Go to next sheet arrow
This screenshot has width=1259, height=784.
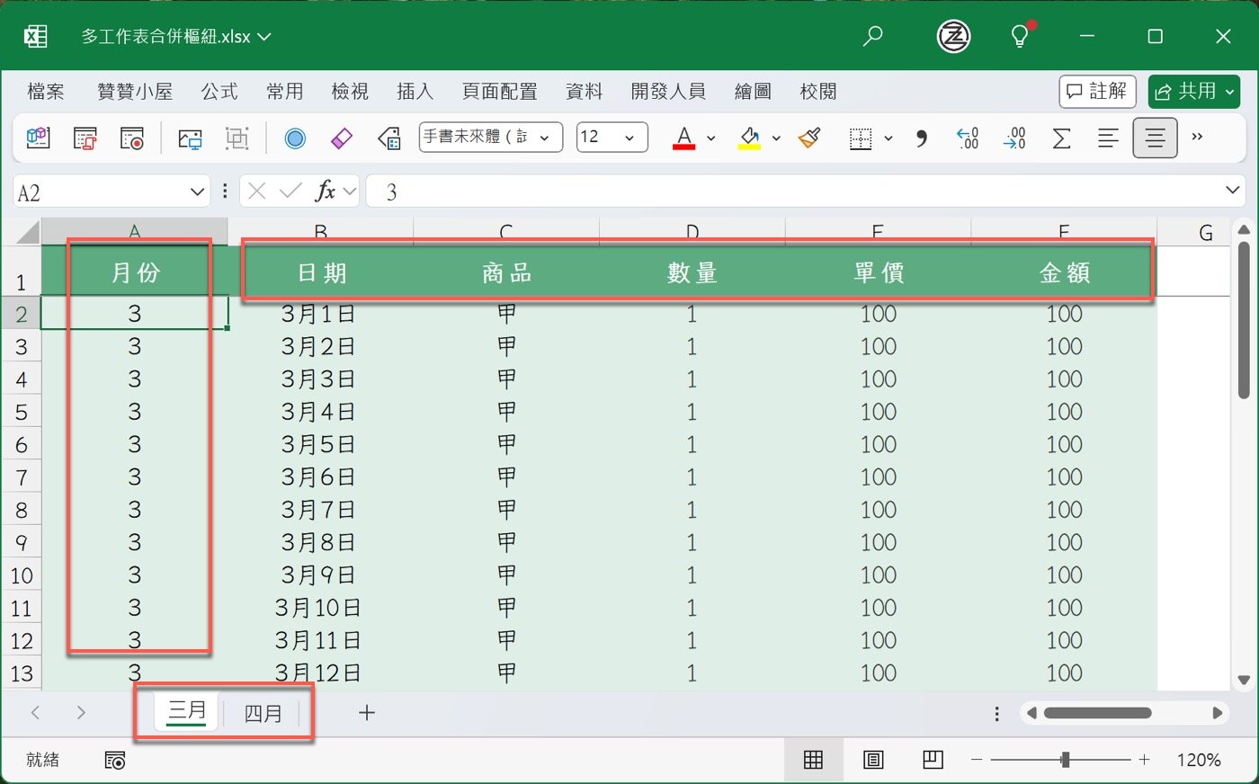click(x=81, y=713)
